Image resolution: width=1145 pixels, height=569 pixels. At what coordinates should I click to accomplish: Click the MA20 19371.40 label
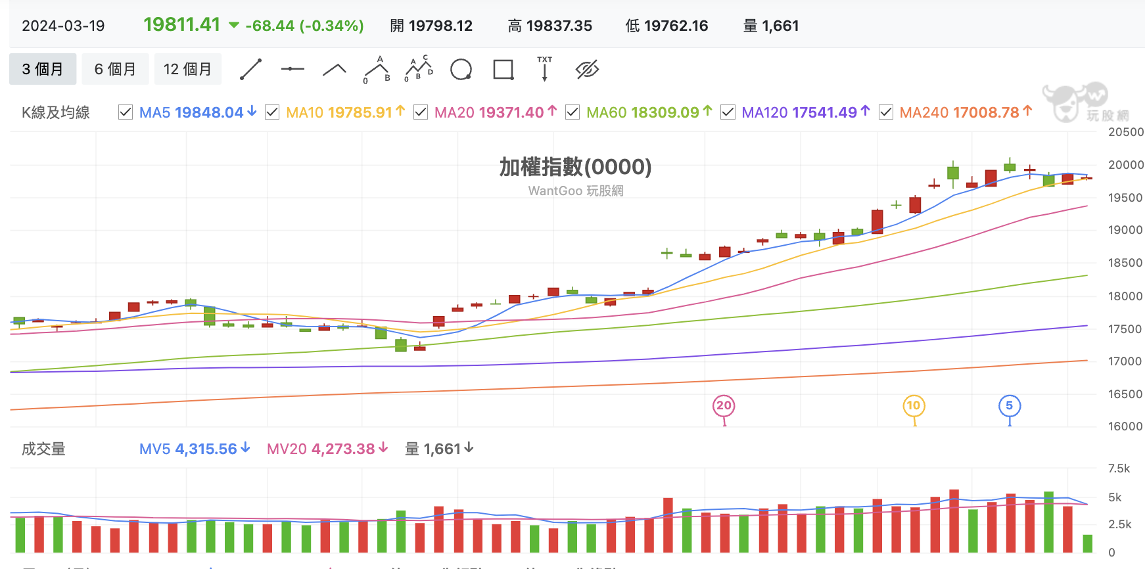(496, 112)
